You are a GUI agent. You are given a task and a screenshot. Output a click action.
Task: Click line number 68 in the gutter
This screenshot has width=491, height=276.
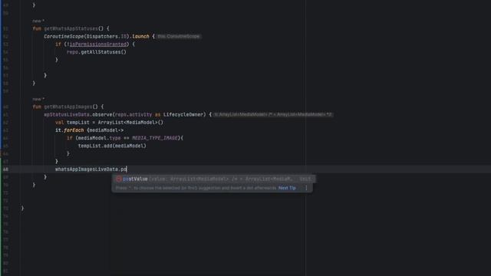coord(5,169)
